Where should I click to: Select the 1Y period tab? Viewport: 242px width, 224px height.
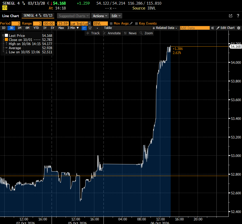pos(45,28)
